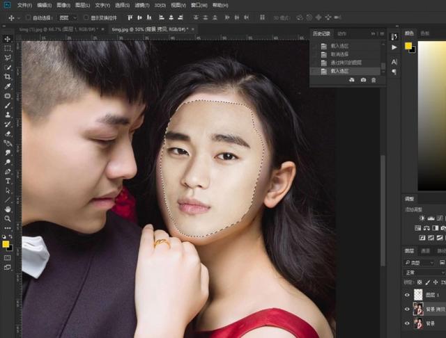
Task: Open the Edit Toolbar three-dots button
Action: (x=8, y=228)
